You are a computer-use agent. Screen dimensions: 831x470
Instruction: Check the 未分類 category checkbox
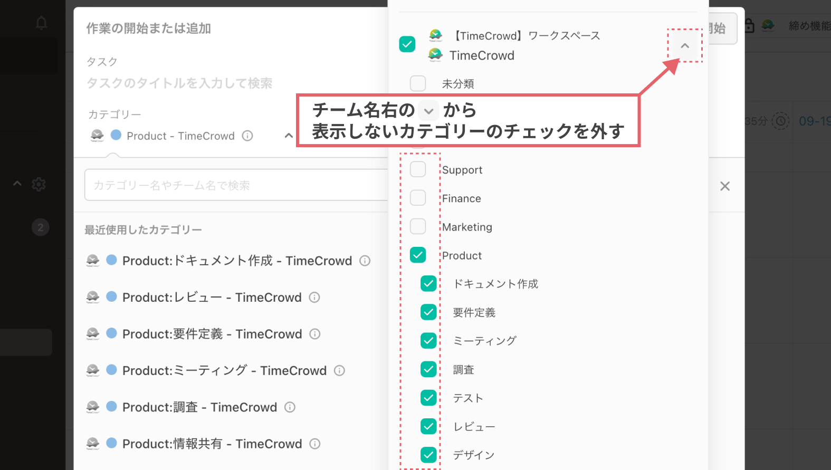(x=418, y=83)
